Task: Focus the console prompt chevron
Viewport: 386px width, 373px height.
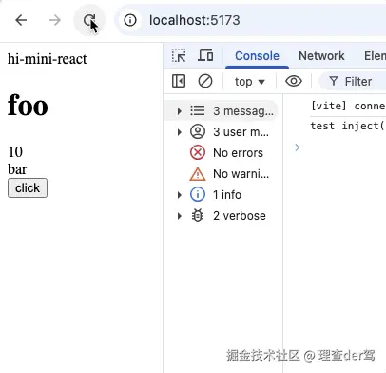Action: (298, 147)
